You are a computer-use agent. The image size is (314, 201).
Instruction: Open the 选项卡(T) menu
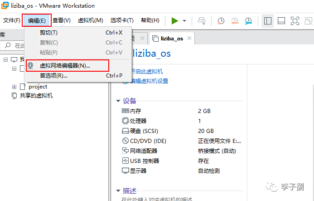[x=122, y=20]
